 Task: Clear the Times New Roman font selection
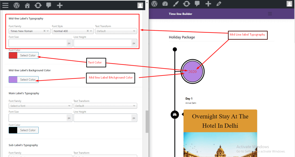[45, 31]
